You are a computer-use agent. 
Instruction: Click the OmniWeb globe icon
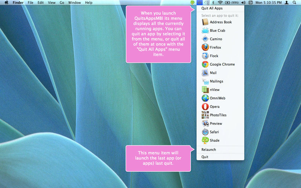coord(205,98)
